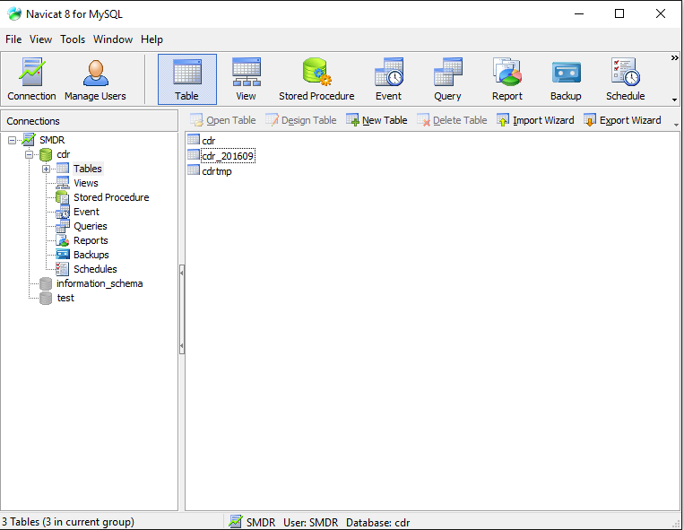Show more toolbar items chevron
Image resolution: width=684 pixels, height=530 pixels.
674,58
